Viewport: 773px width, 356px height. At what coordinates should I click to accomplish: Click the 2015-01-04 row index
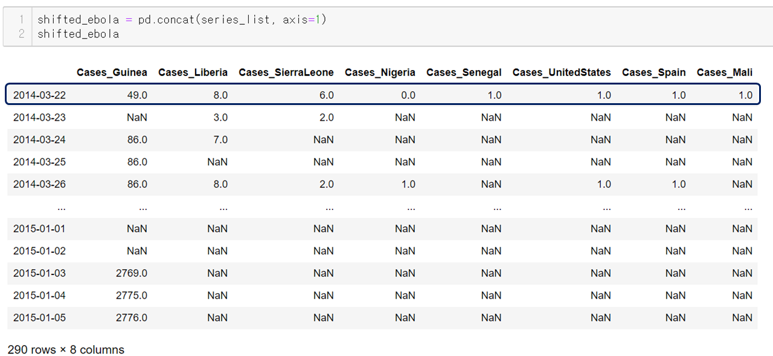pyautogui.click(x=39, y=296)
